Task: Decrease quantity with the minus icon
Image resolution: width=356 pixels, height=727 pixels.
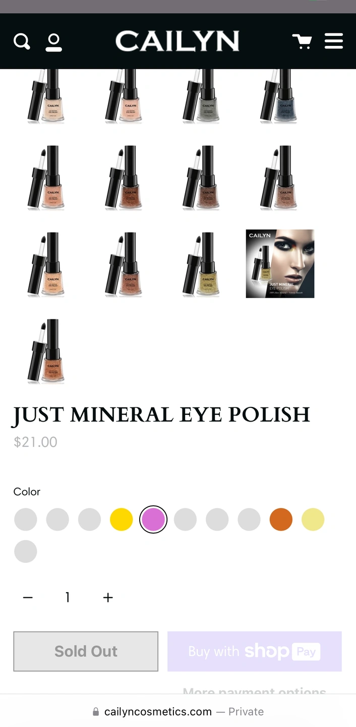Action: pos(28,598)
